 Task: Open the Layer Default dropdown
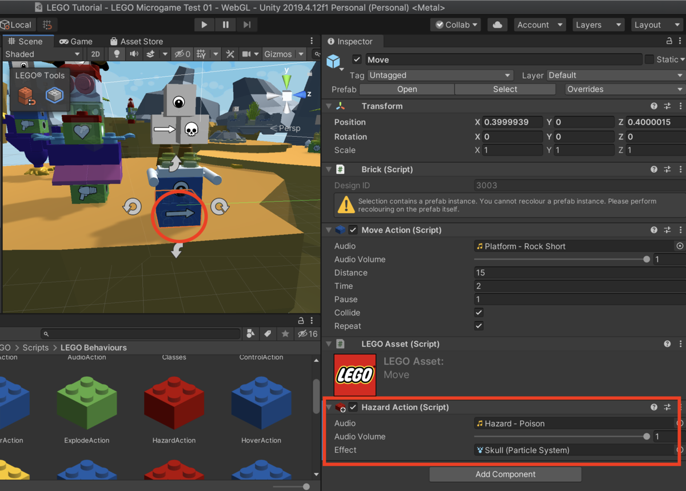point(616,75)
